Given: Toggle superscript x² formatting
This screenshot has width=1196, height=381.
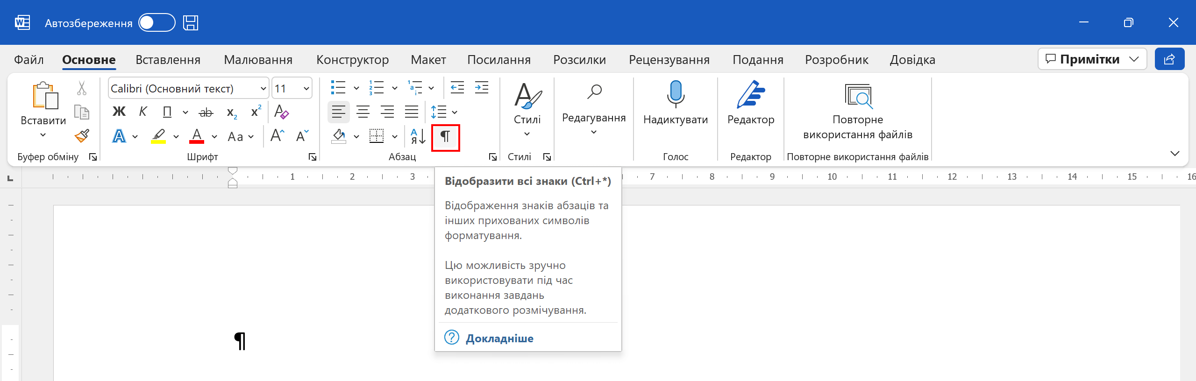Looking at the screenshot, I should click(256, 111).
